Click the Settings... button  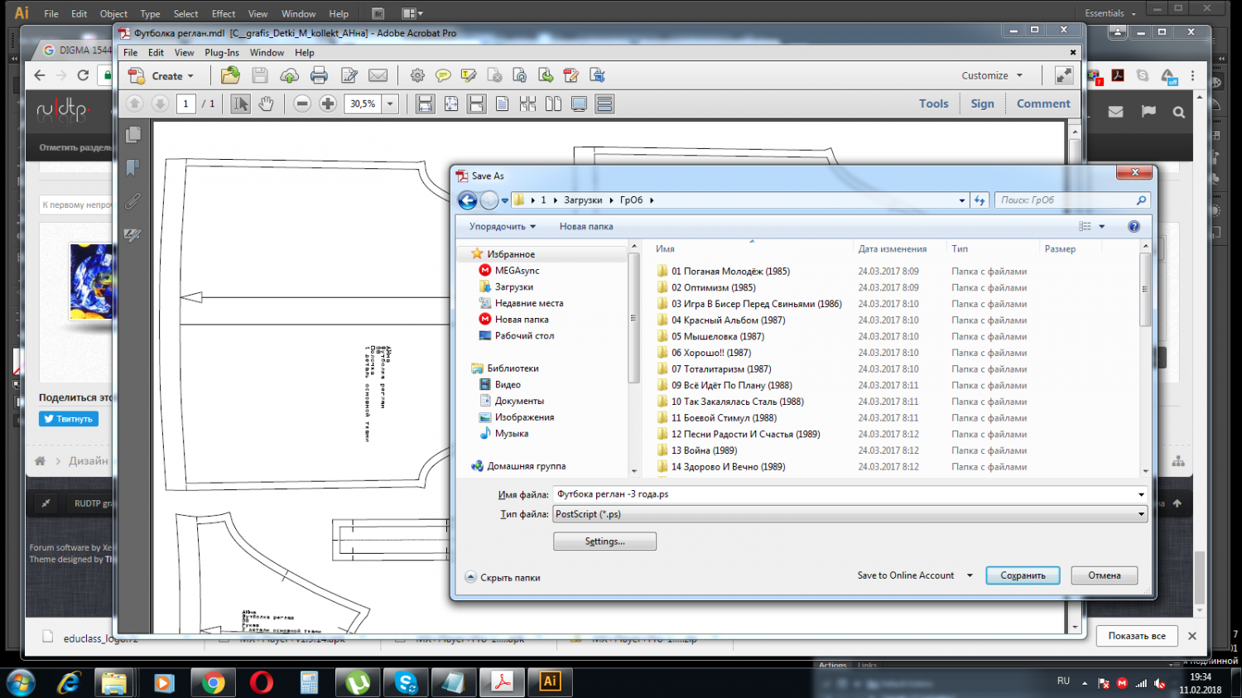(x=604, y=542)
